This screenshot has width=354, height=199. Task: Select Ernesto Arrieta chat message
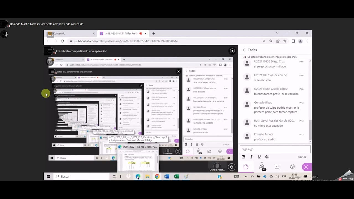275,137
